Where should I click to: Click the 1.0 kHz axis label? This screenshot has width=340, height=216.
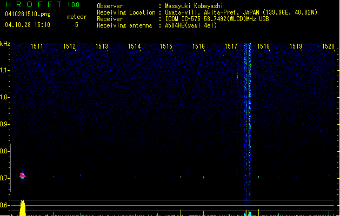pyautogui.click(x=4, y=97)
